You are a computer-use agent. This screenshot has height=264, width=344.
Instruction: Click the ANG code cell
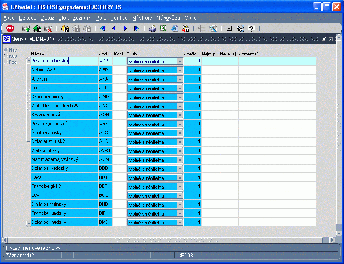click(x=105, y=106)
